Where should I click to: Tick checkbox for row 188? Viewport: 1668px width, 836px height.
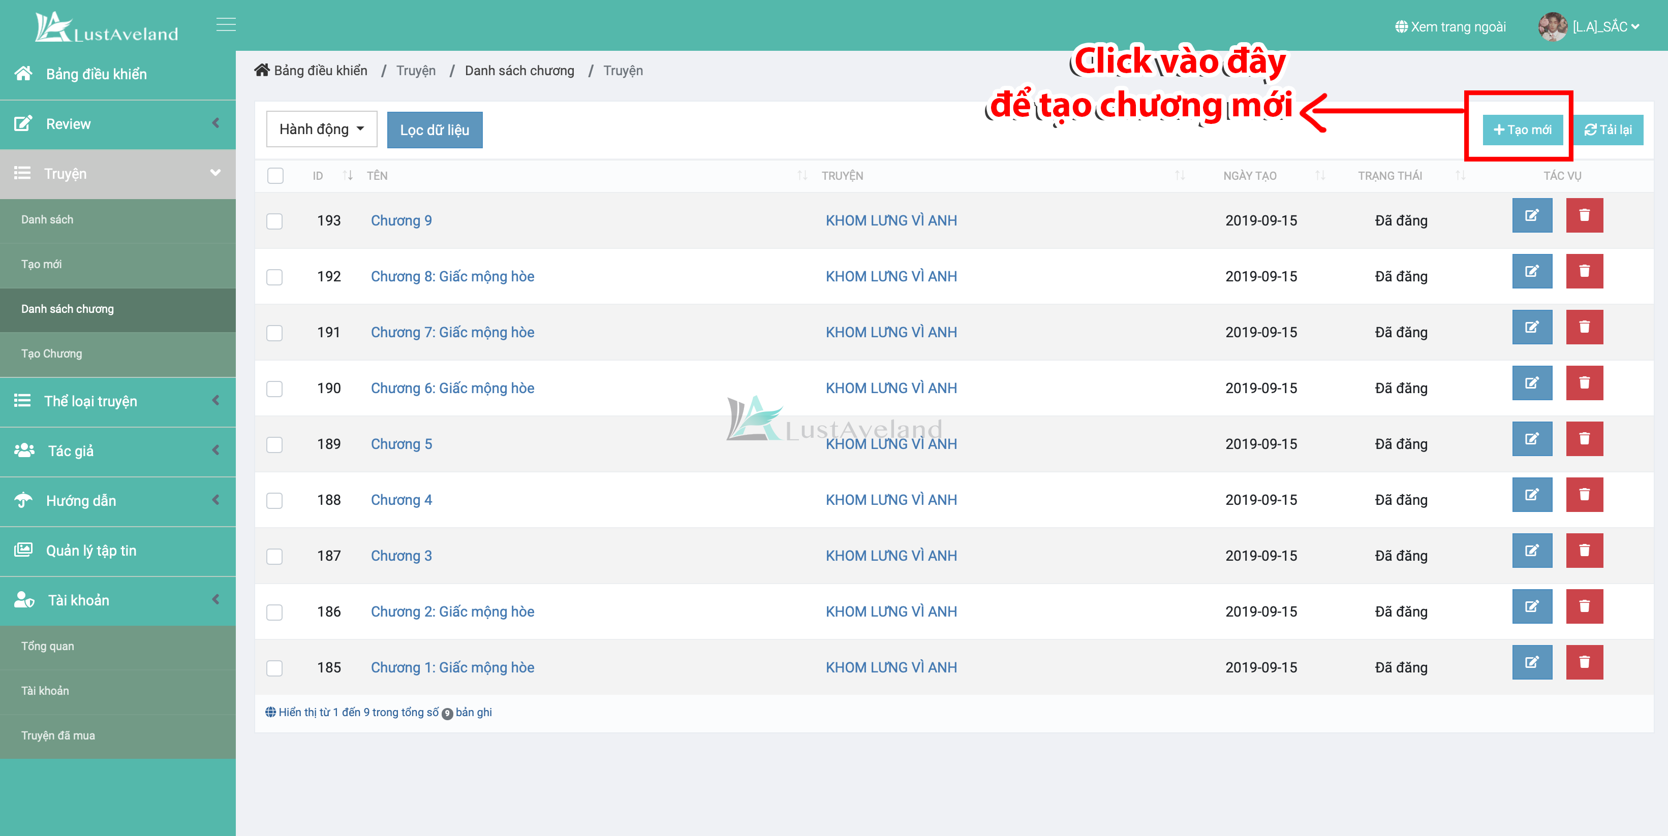(x=274, y=500)
